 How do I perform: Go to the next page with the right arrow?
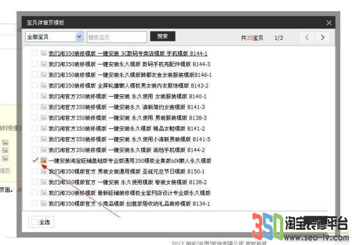[x=323, y=38]
